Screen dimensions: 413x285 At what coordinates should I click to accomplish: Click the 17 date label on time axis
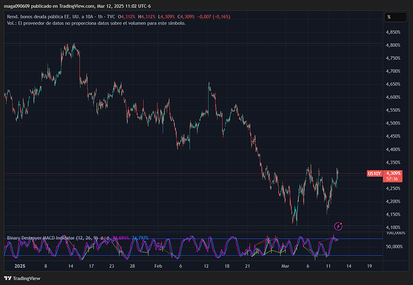coord(91,266)
